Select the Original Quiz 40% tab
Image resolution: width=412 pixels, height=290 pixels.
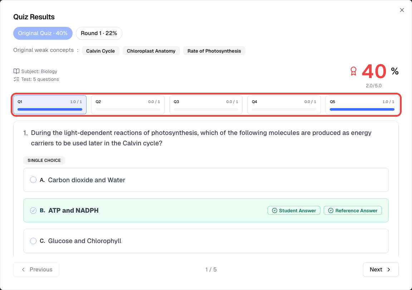click(x=43, y=33)
